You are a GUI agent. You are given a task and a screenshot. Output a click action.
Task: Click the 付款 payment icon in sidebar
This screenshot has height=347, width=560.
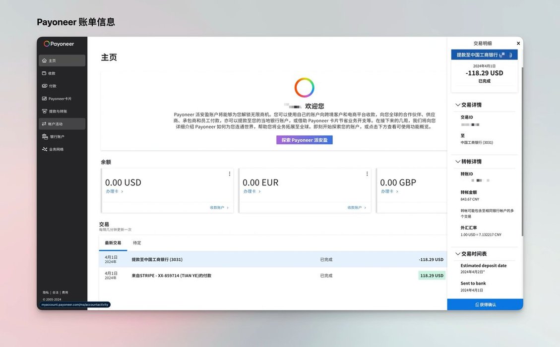[x=44, y=86]
